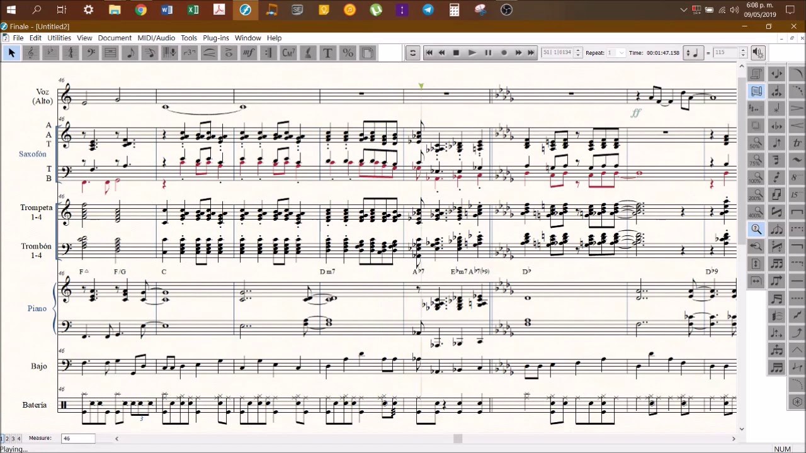Select the Text T tool
This screenshot has width=806, height=453.
tap(327, 53)
